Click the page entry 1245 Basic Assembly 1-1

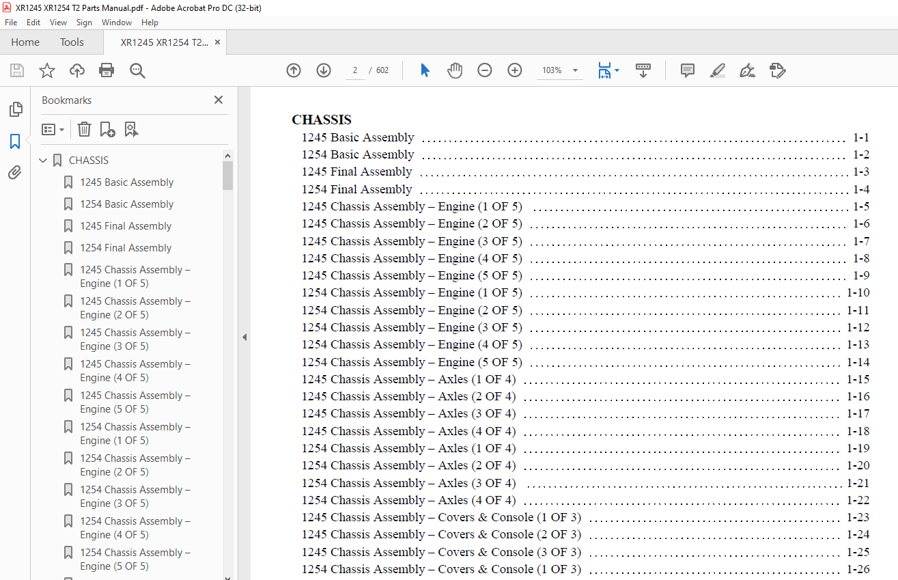[586, 137]
